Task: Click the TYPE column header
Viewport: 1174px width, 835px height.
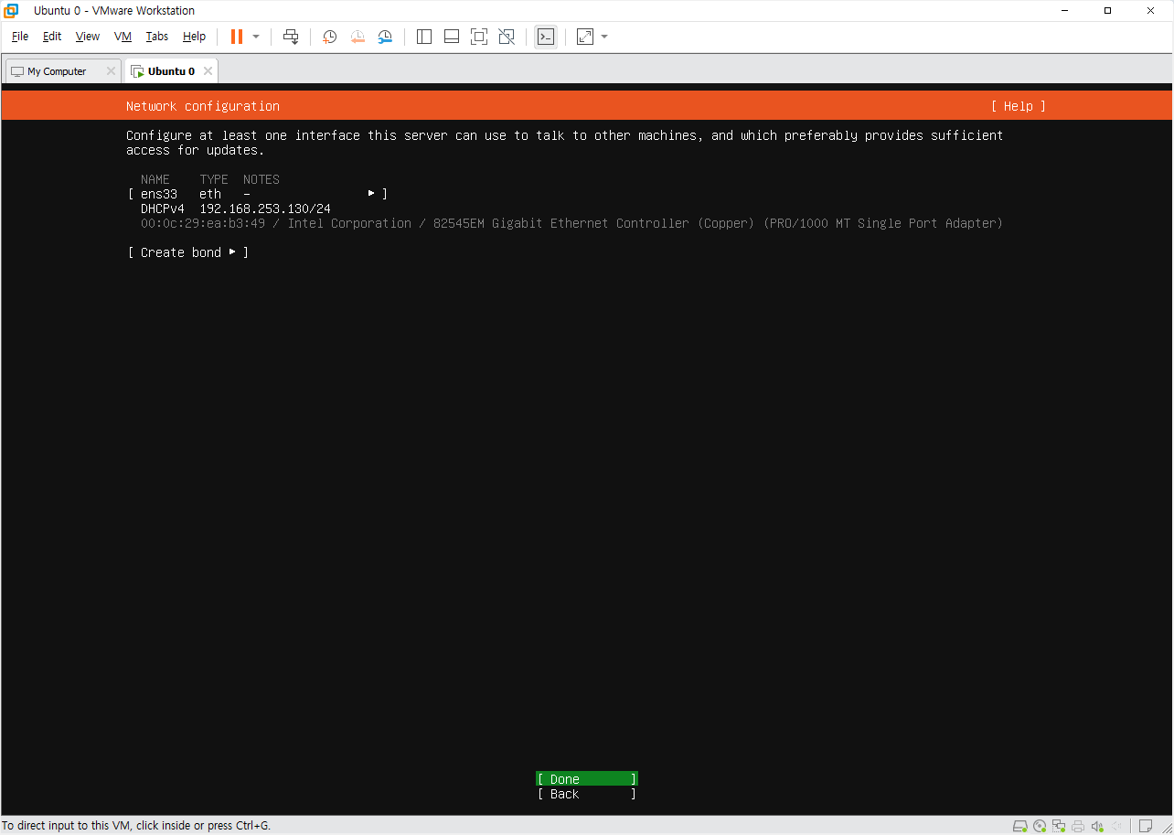Action: (214, 179)
